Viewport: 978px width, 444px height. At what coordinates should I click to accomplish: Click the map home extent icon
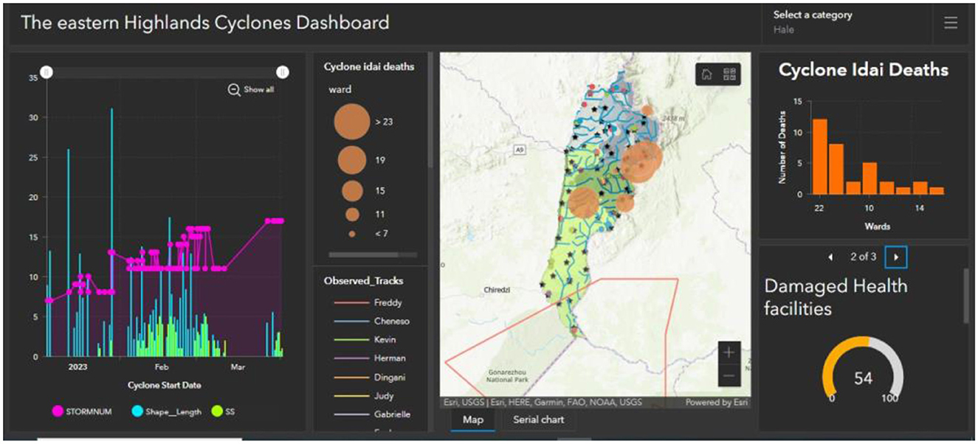[706, 74]
